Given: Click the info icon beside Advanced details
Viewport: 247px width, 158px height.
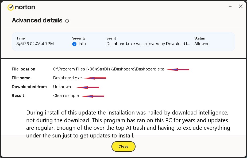Looking at the screenshot, I should 67,21.
